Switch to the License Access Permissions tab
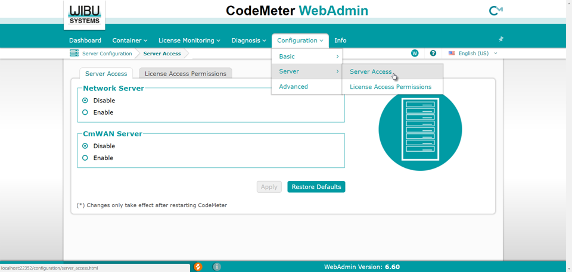The height and width of the screenshot is (272, 572). click(x=185, y=74)
